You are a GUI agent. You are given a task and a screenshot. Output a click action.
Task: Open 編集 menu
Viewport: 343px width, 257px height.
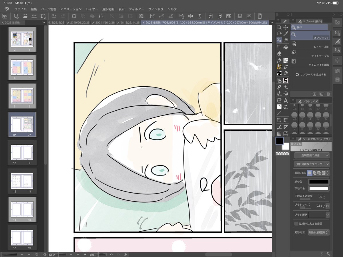tap(34, 9)
